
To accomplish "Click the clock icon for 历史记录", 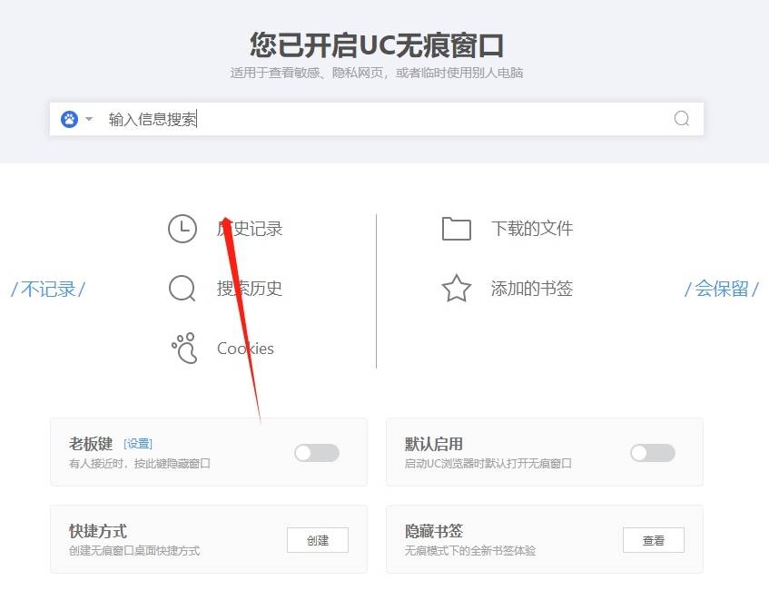I will coord(182,229).
